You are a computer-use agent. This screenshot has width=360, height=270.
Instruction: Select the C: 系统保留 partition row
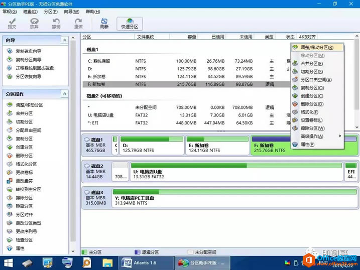[x=186, y=61]
